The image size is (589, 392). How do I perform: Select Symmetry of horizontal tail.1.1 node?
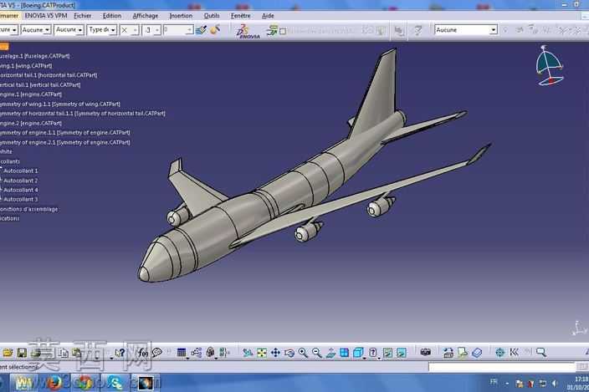click(x=83, y=114)
